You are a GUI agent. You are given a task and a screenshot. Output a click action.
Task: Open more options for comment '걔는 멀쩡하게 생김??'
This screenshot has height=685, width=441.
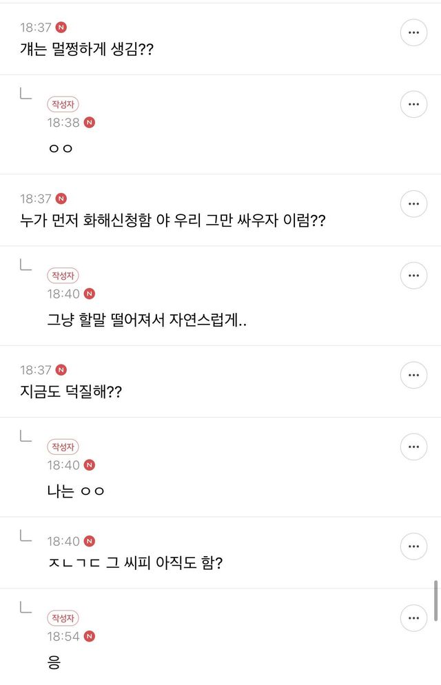[413, 32]
